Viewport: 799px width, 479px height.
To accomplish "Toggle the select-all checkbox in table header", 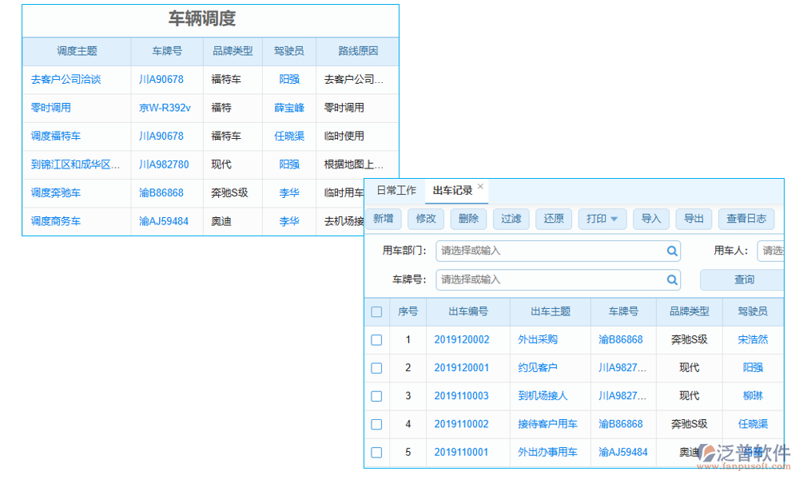I will (x=376, y=311).
